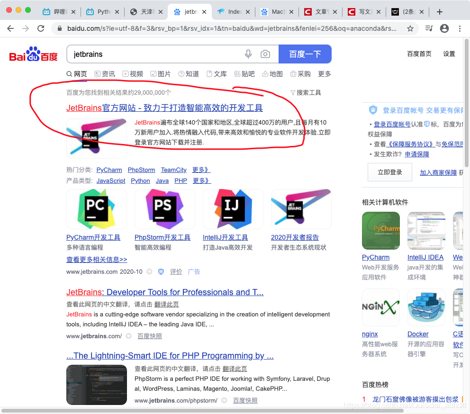
Task: Click the IntelliJ IJ product logo
Action: 233,209
